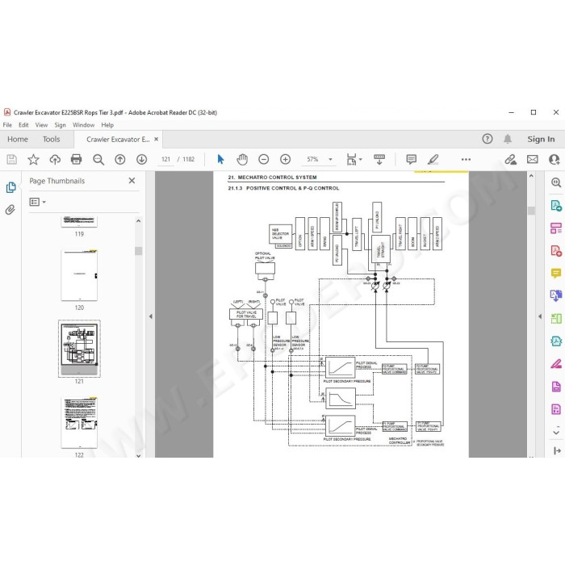
Task: Open Find text magnifier in toolbar
Action: point(98,159)
